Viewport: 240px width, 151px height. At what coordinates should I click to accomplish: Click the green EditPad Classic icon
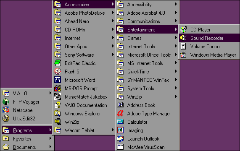(58, 63)
